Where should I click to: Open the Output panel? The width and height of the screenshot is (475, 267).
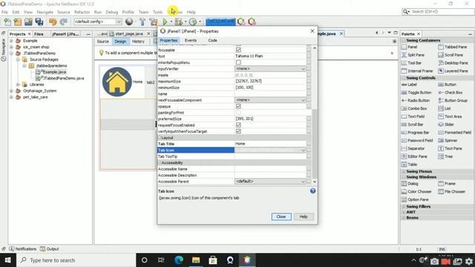tap(50, 249)
